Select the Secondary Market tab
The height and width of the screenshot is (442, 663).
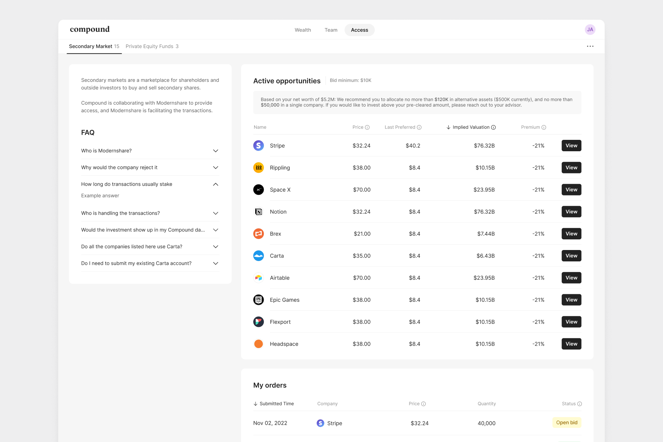[94, 46]
